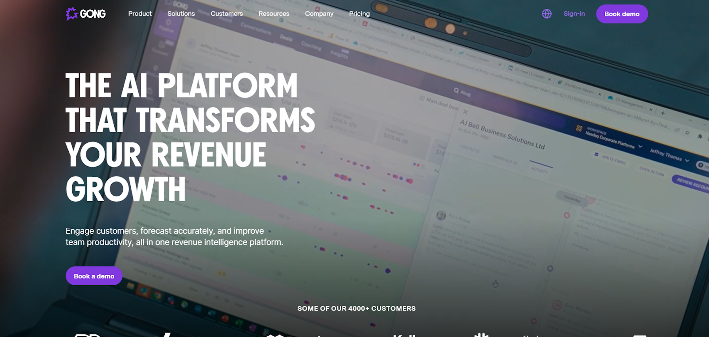Open the Resources menu
This screenshot has width=709, height=337.
(274, 14)
